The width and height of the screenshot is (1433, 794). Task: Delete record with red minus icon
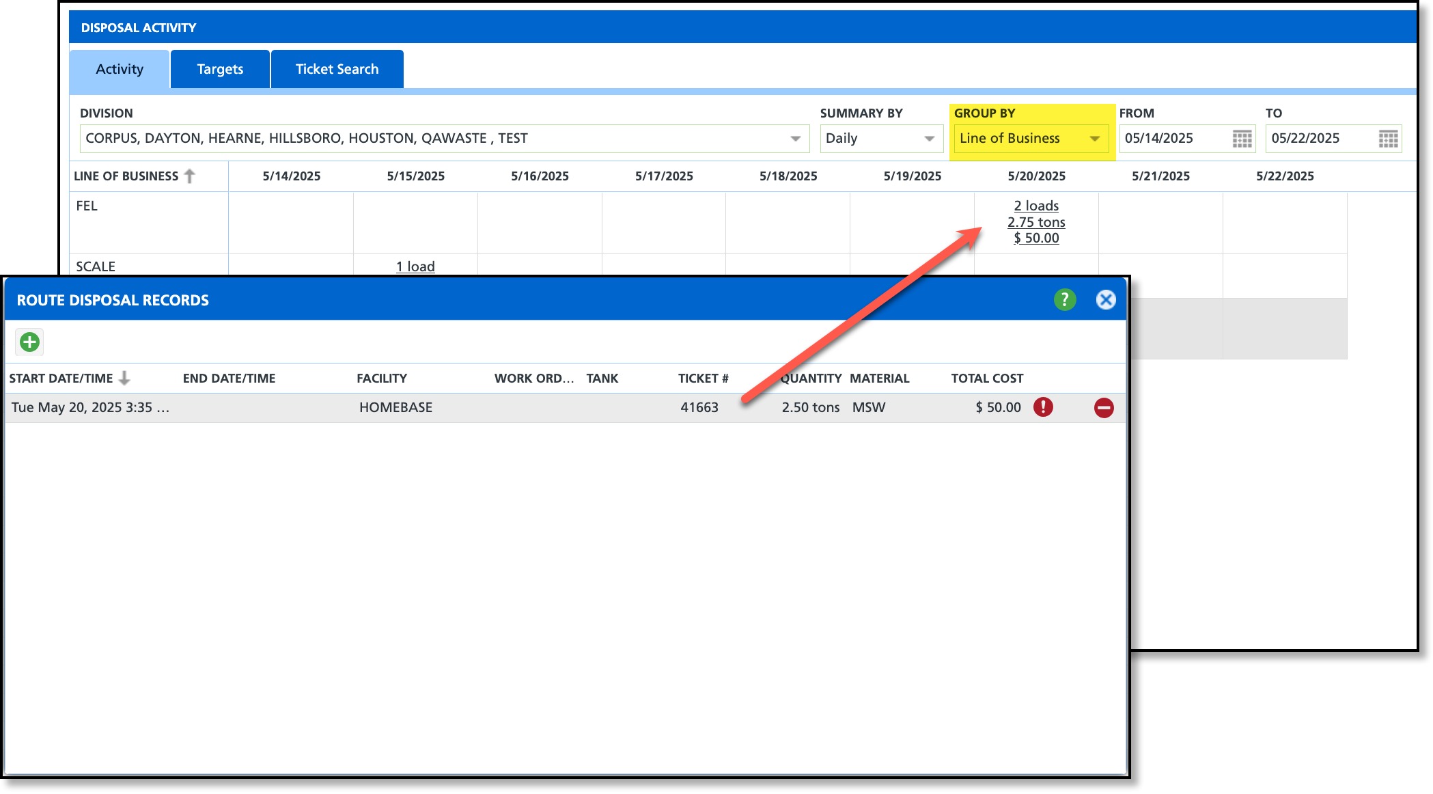coord(1103,408)
